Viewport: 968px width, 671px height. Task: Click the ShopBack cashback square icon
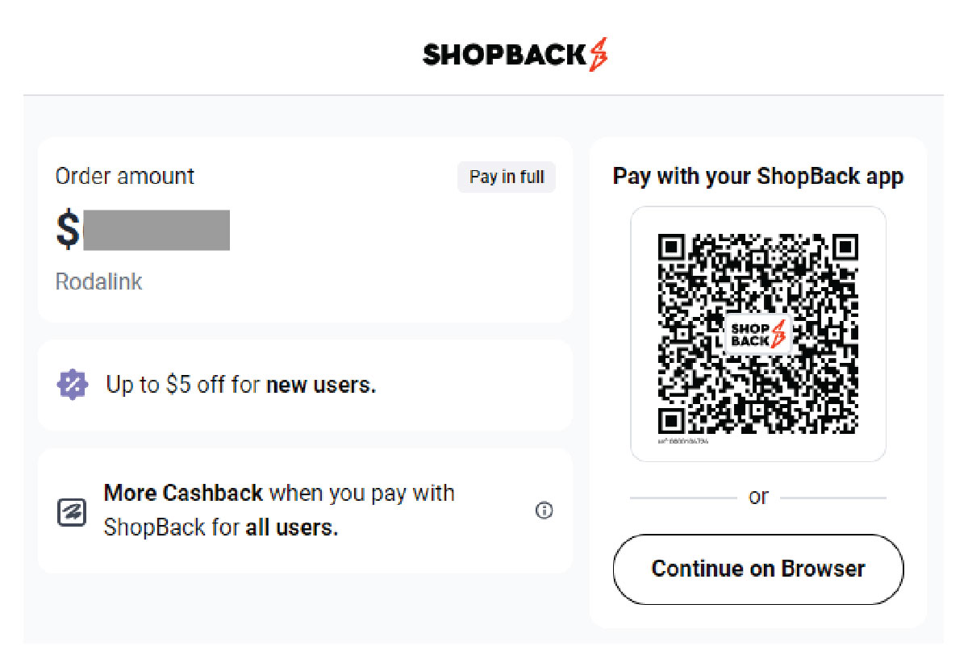pyautogui.click(x=72, y=511)
